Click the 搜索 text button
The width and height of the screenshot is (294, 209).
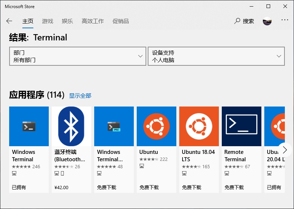249,21
